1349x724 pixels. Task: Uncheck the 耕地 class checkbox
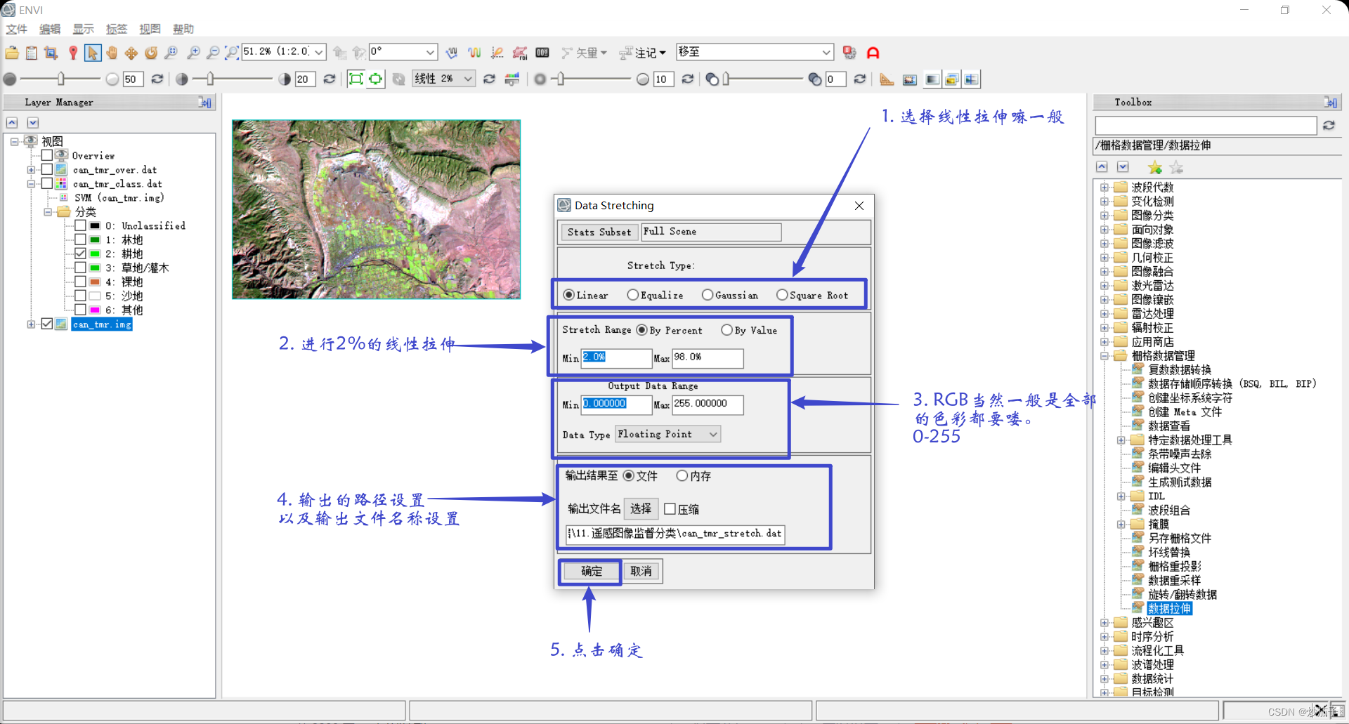81,254
